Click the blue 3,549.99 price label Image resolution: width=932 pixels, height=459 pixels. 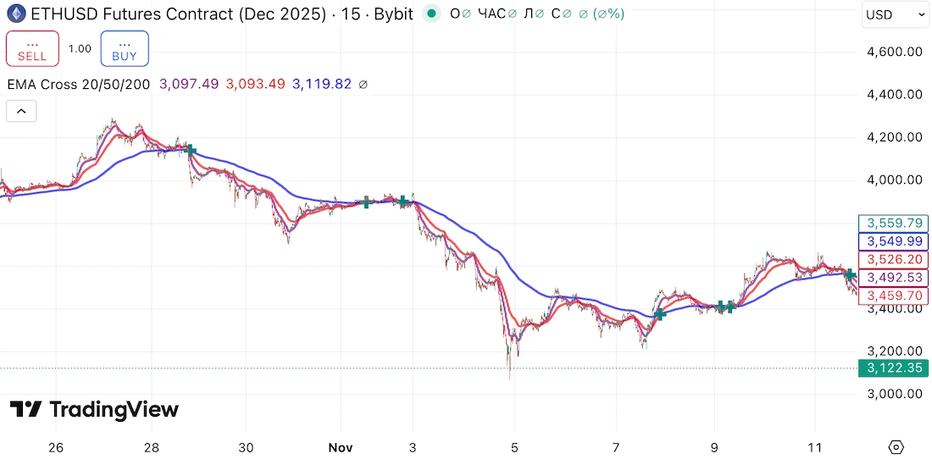tap(895, 241)
